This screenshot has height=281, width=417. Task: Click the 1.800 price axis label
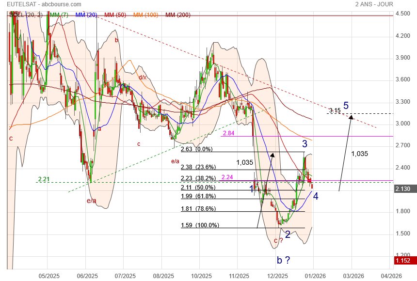(x=403, y=211)
